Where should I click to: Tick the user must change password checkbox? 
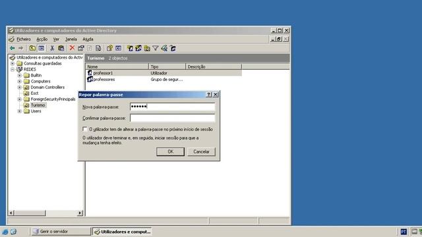pyautogui.click(x=85, y=129)
